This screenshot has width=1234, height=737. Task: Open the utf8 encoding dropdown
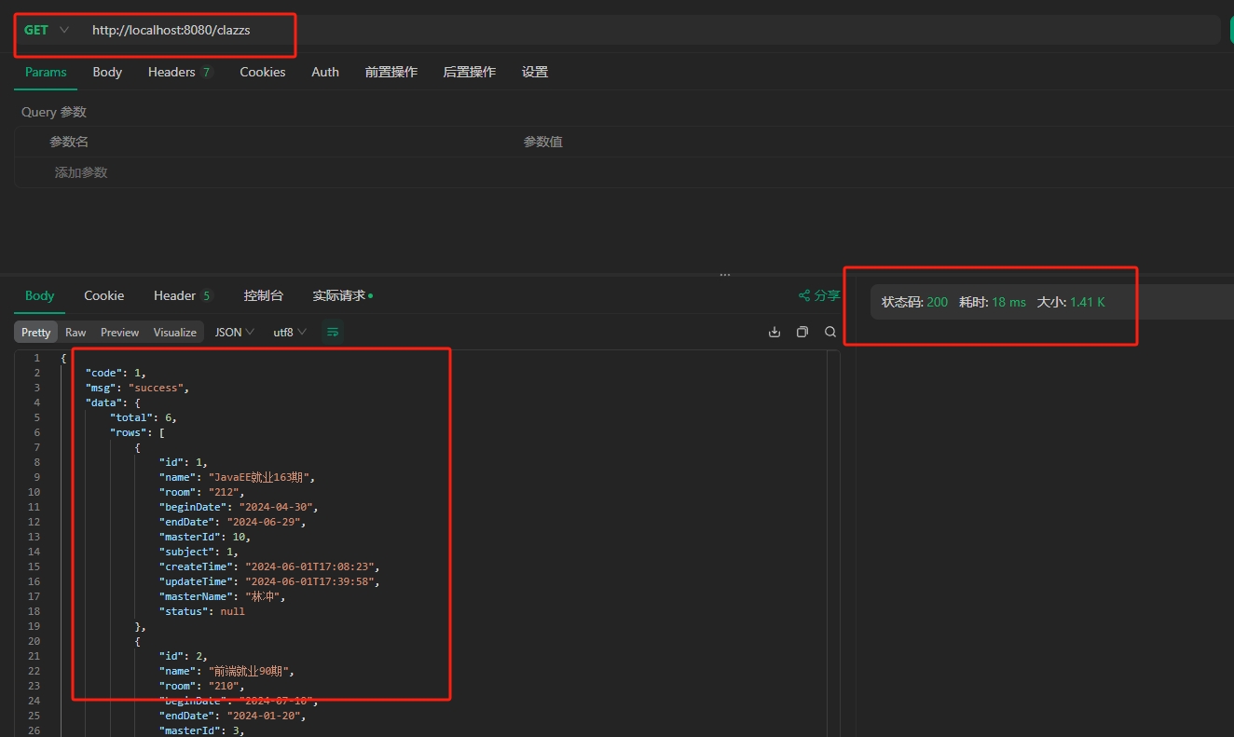(x=289, y=332)
